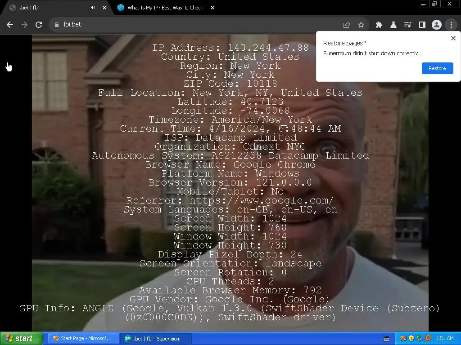Click the Organization: Cdnext NYC text
This screenshot has width=461, height=345.
click(x=230, y=146)
